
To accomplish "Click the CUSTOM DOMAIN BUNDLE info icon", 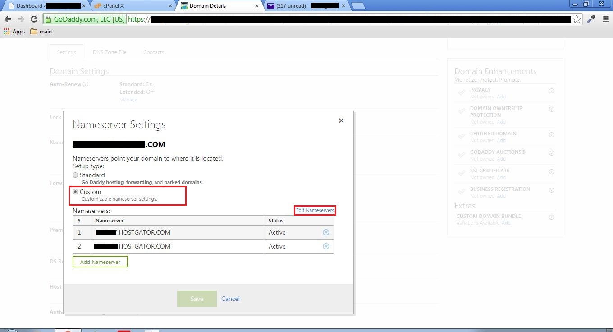I will click(551, 217).
